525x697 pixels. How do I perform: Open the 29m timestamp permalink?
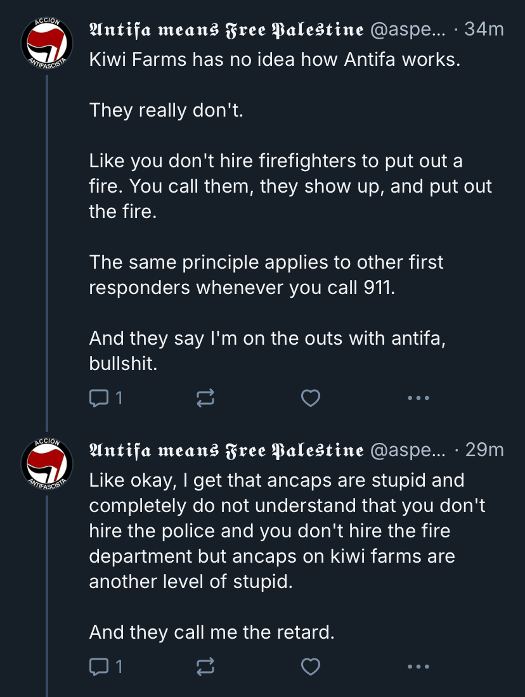[x=484, y=451]
